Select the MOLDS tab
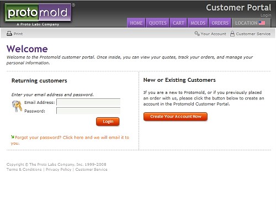Viewport: 276px width, 210px height. (198, 23)
